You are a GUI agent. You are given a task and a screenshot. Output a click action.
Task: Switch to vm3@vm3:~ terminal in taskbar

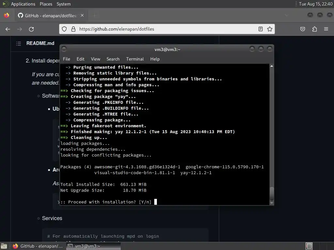(93, 246)
